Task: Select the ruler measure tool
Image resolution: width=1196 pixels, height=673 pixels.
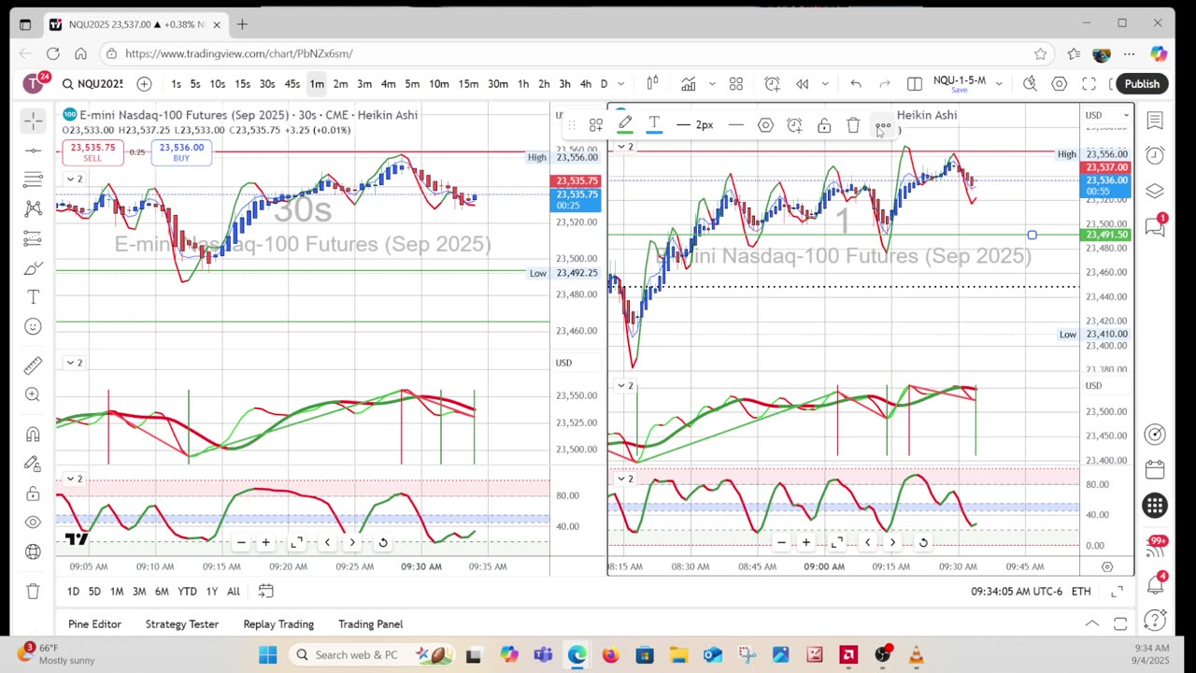Action: pyautogui.click(x=33, y=365)
